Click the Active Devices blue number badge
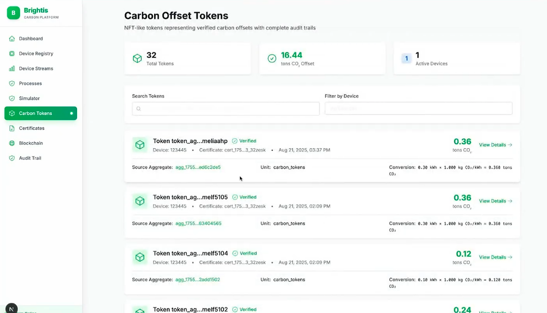547x313 pixels. 406,58
